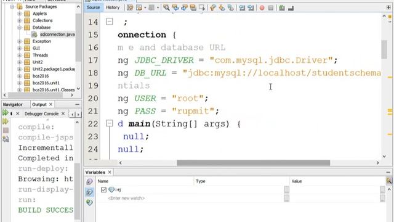Expand the Collections package node
Image resolution: width=394 pixels, height=222 pixels.
click(x=19, y=20)
